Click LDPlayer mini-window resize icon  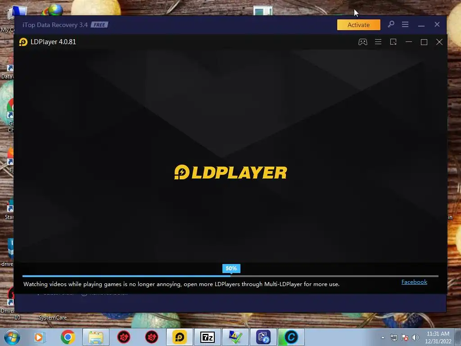click(393, 42)
